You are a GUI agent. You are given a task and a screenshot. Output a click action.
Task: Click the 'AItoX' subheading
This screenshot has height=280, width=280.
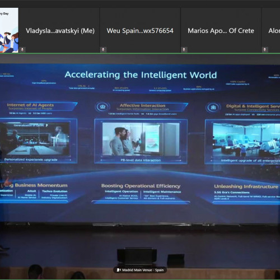coord(31,191)
